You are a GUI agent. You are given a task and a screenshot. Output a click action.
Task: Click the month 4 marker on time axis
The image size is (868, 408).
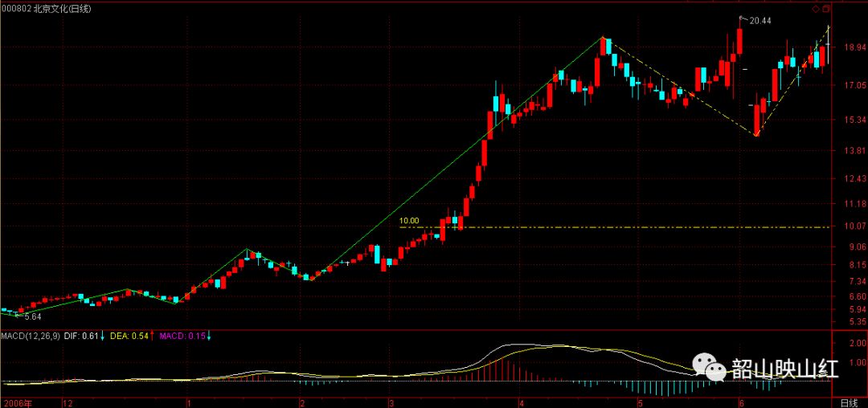click(520, 402)
